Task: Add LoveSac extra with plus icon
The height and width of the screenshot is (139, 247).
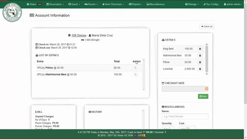Action: point(200,69)
